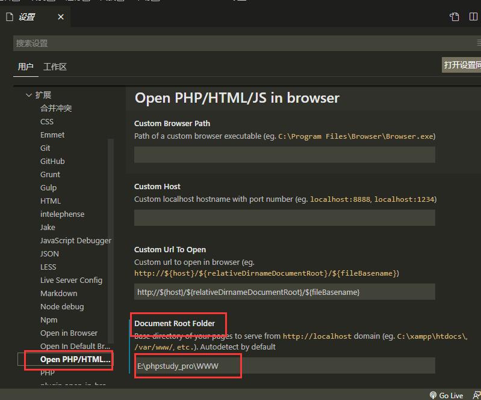Image resolution: width=481 pixels, height=400 pixels.
Task: Click the settings tree scrollbar
Action: point(111,241)
